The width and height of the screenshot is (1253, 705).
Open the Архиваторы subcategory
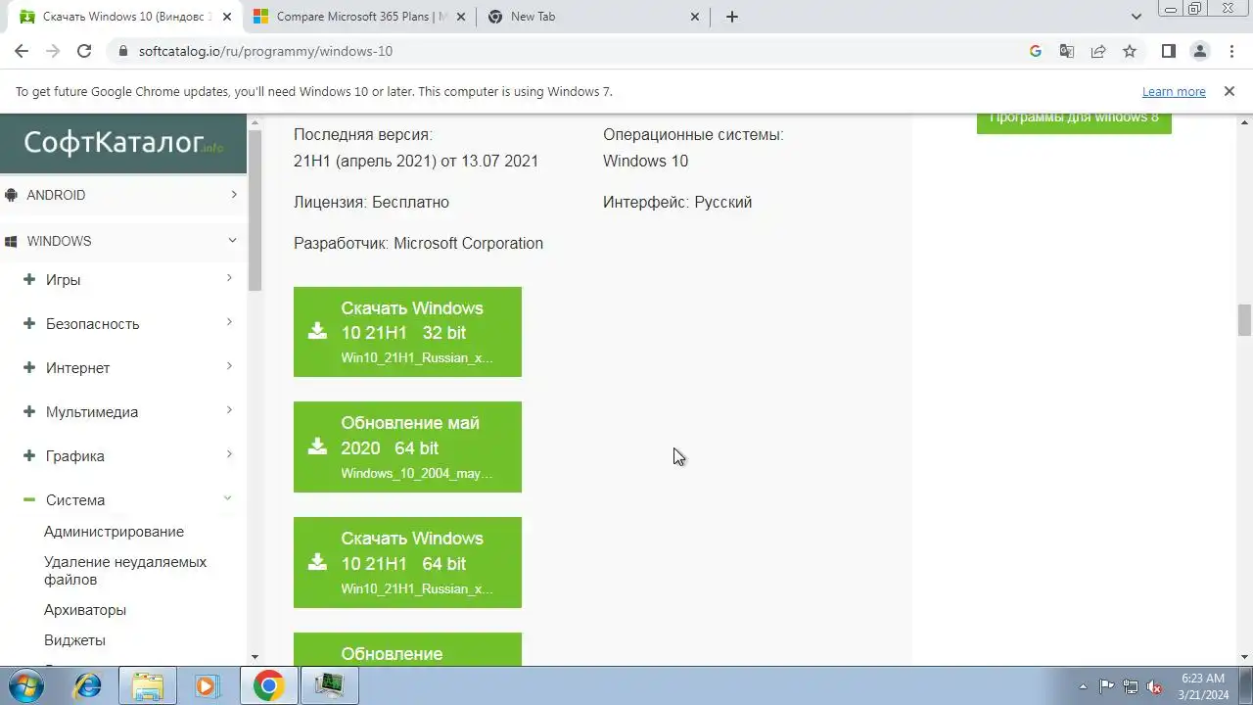point(85,610)
